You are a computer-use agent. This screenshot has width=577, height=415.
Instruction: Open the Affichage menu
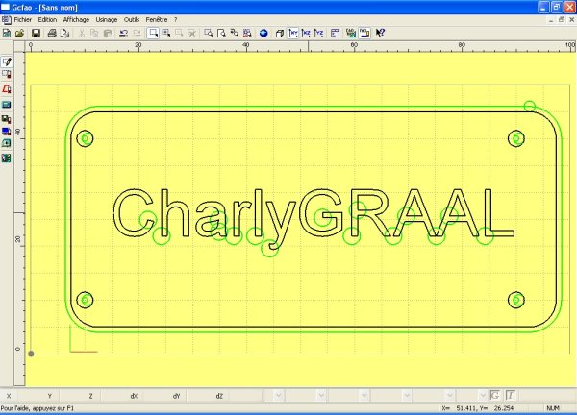pos(76,20)
